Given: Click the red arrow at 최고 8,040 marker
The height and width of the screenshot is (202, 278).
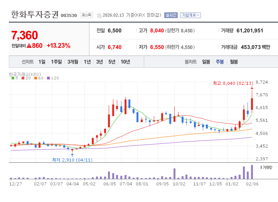Looking at the screenshot, I should coord(252,88).
